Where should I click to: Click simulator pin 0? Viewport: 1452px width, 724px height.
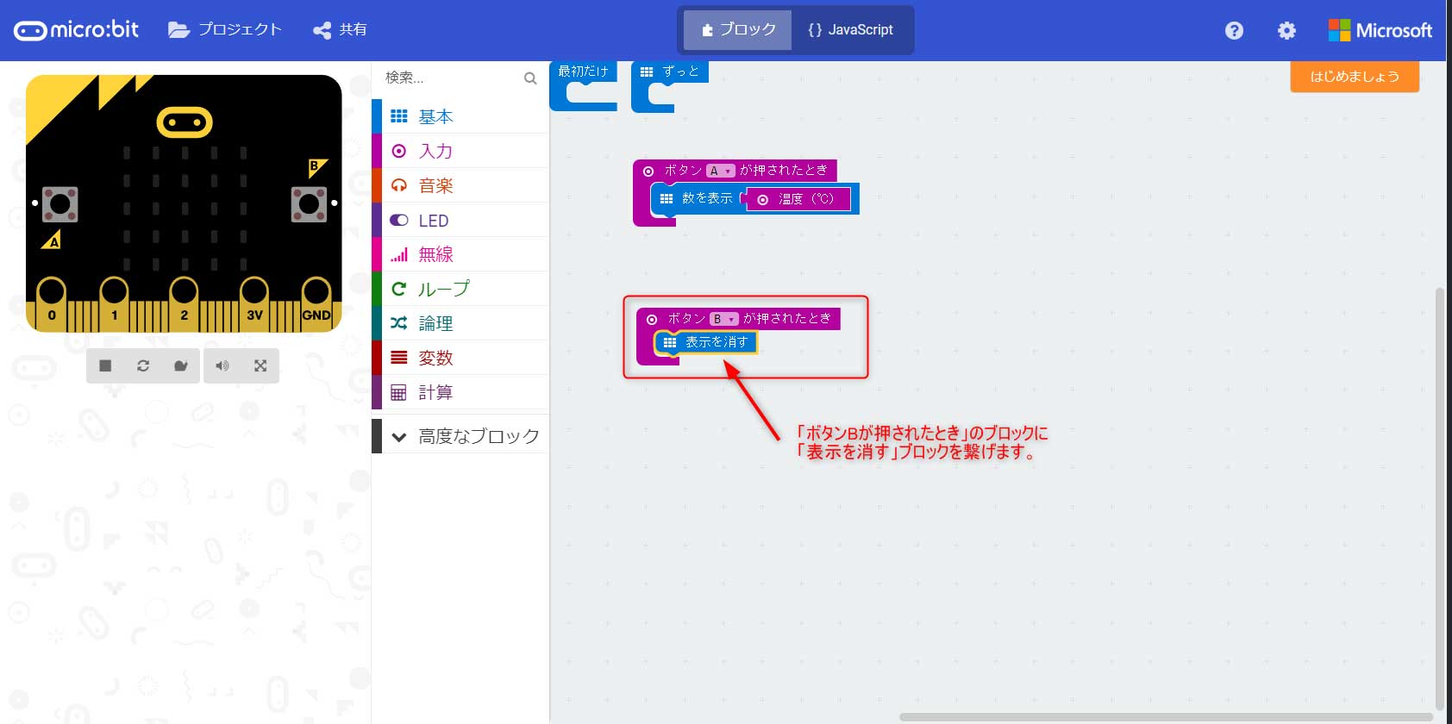point(52,303)
